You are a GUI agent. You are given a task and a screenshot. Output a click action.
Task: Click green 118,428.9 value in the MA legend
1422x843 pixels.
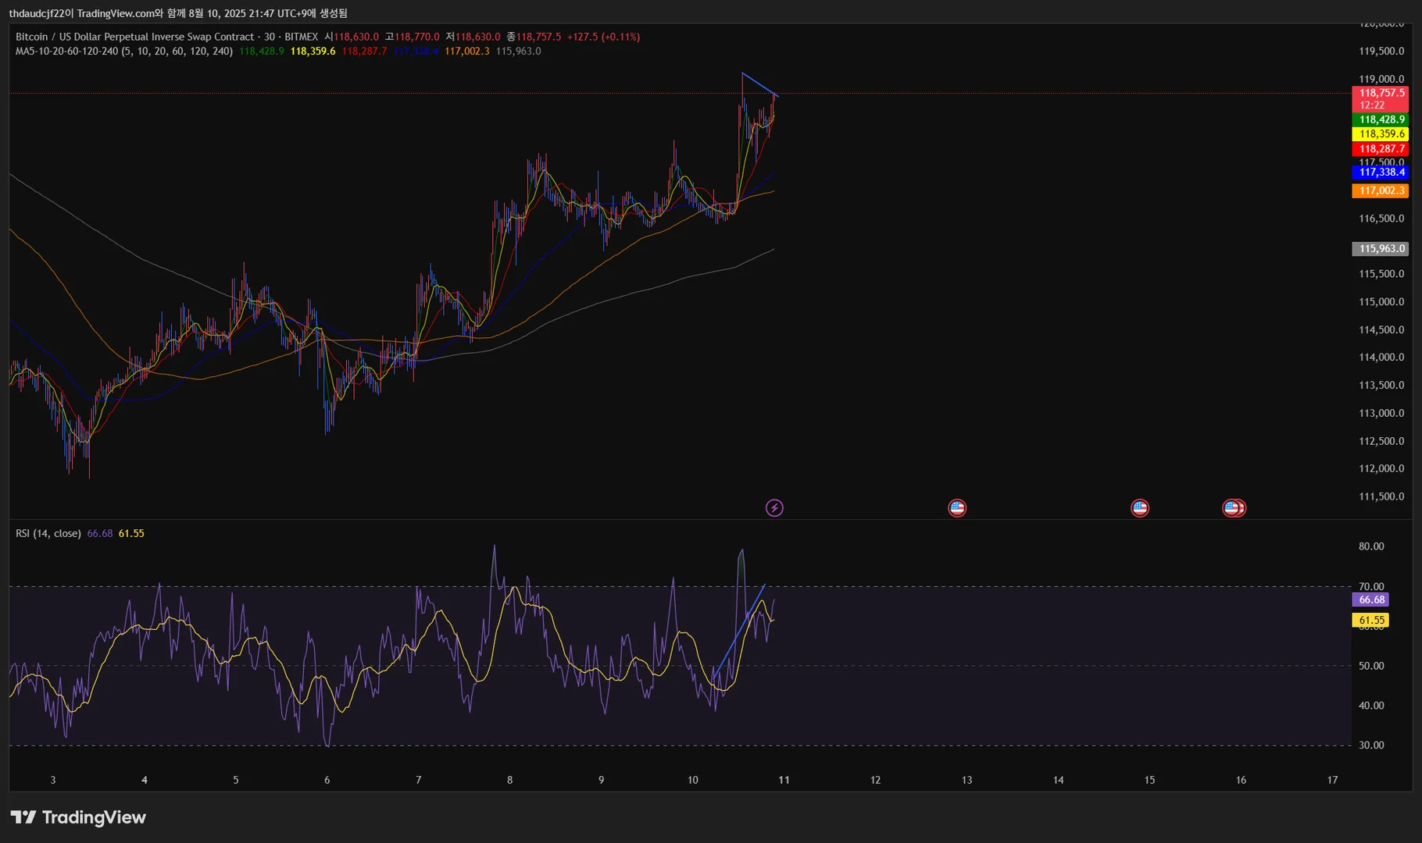tap(262, 52)
